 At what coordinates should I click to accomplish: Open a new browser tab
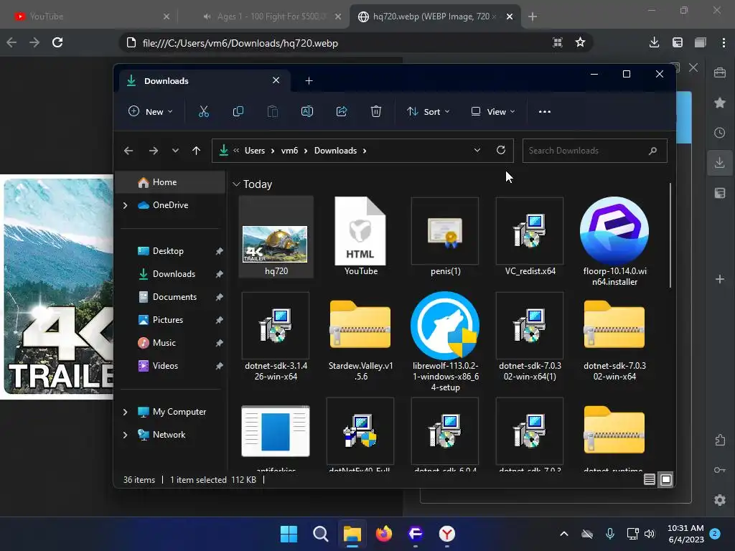click(x=533, y=17)
